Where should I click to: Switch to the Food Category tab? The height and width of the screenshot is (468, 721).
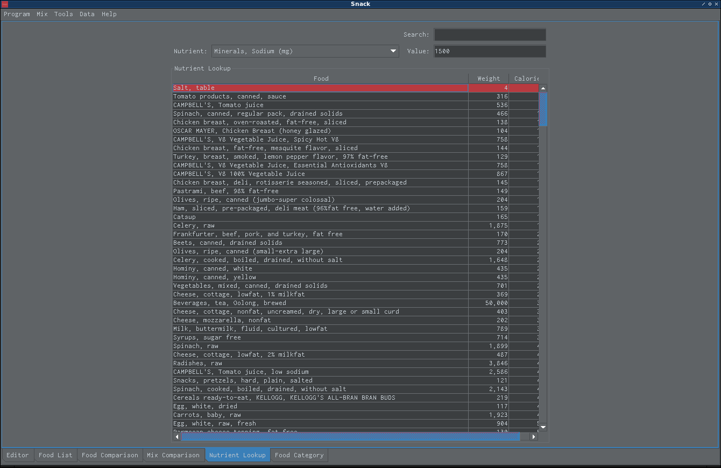pos(299,455)
